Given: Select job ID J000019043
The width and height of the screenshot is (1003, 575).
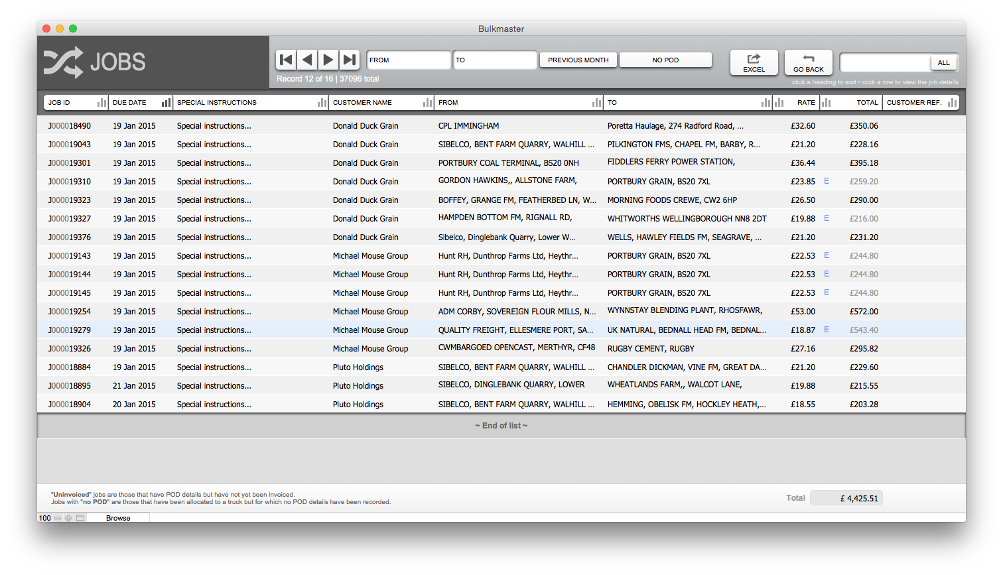Looking at the screenshot, I should [x=70, y=144].
